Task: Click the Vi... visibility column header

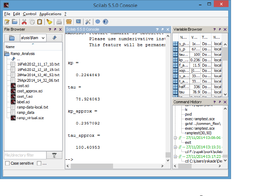Action: [x=216, y=37]
